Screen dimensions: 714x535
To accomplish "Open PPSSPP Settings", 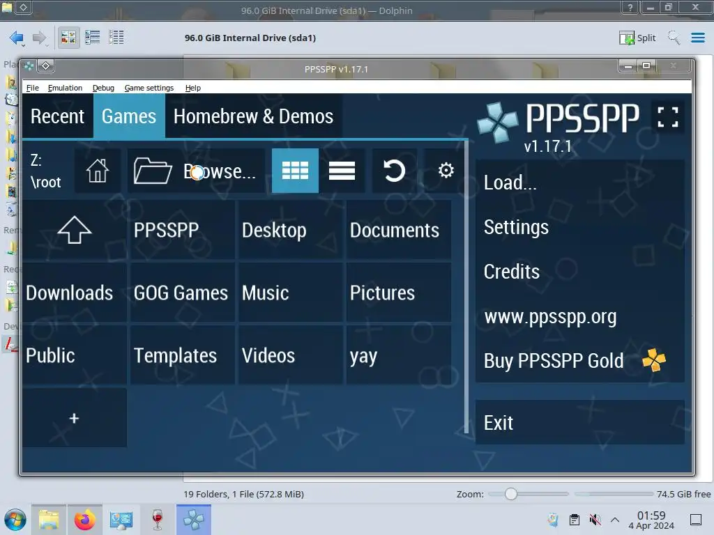I will click(579, 227).
